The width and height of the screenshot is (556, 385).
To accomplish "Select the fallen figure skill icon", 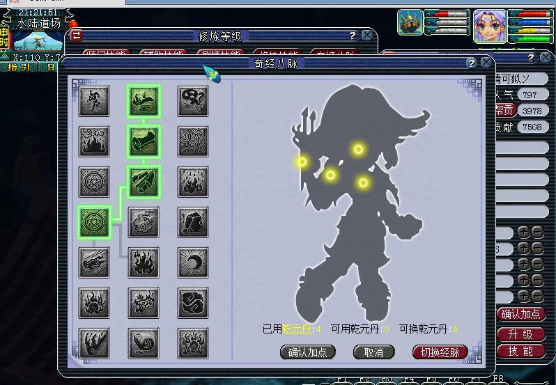I will point(94,262).
